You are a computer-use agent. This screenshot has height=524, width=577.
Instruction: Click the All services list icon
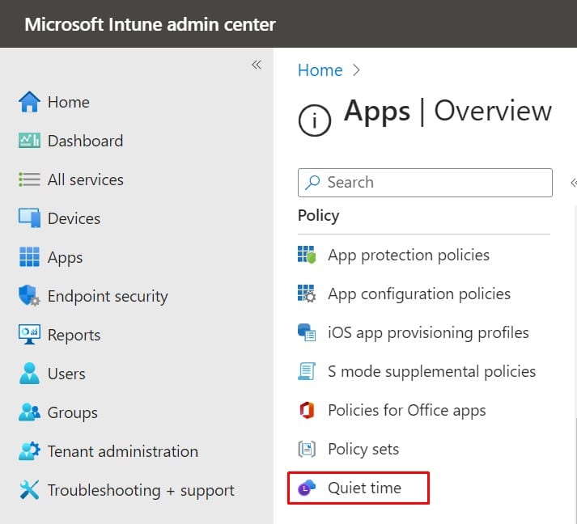pyautogui.click(x=29, y=180)
